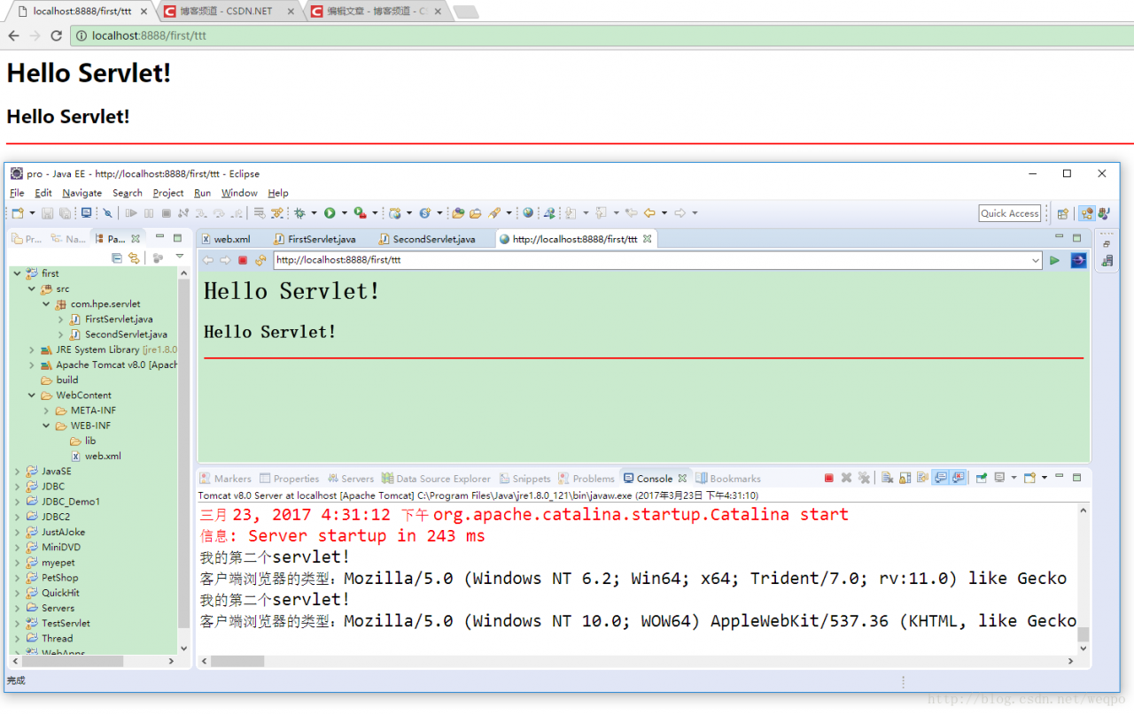Collapse the WEB-INF folder
The image size is (1134, 714).
pyautogui.click(x=46, y=426)
